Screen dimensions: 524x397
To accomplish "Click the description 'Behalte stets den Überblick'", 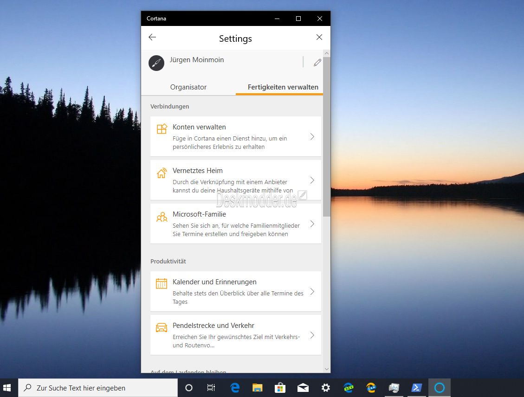I will [x=238, y=297].
